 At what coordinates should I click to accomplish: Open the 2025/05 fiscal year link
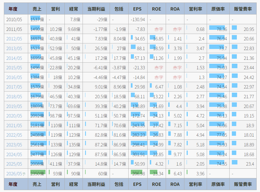(14, 164)
